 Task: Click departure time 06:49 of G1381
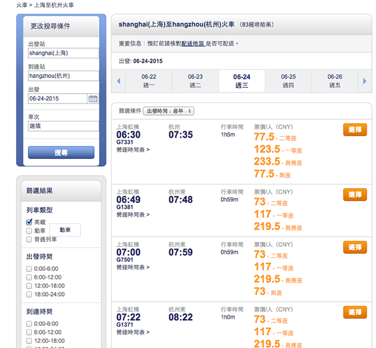pyautogui.click(x=128, y=199)
